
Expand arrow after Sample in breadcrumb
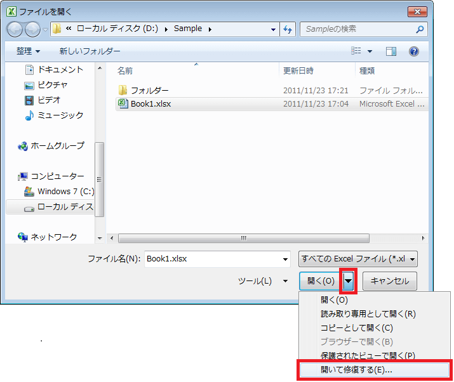(x=210, y=29)
